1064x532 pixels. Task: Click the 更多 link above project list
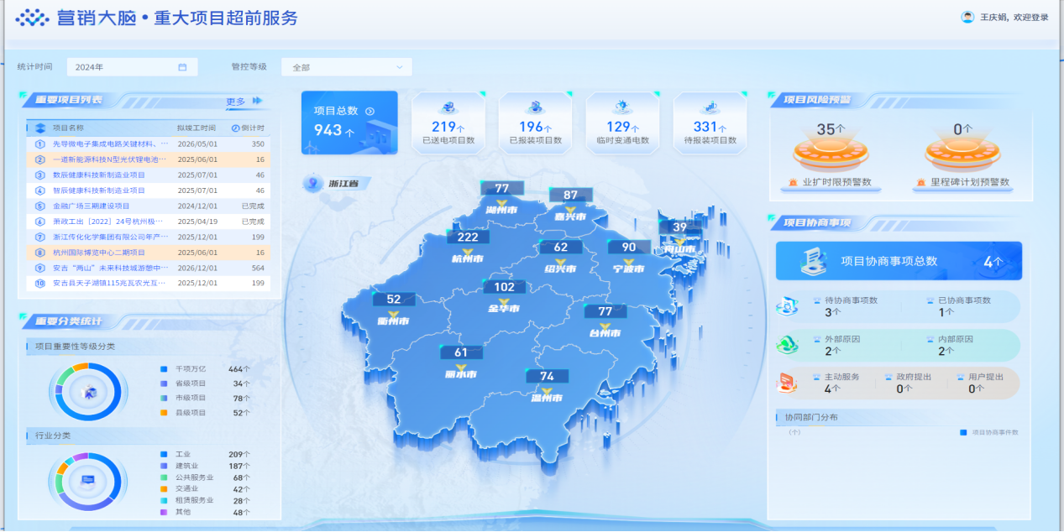coord(233,100)
